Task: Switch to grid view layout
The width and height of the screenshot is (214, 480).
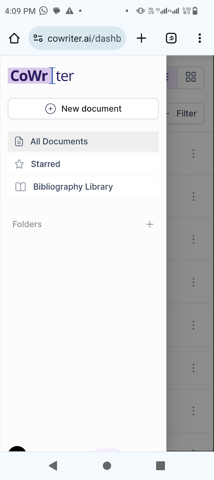Action: tap(191, 77)
